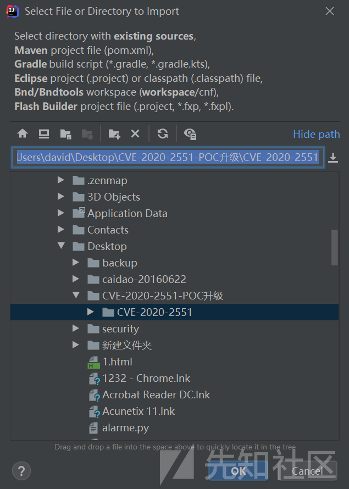This screenshot has width=349, height=489.
Task: Expand the security folder
Action: click(x=75, y=328)
